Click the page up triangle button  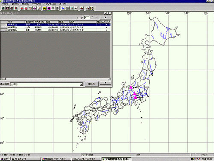pos(105,18)
